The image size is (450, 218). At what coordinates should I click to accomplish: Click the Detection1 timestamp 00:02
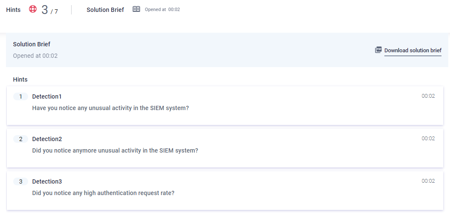[428, 96]
